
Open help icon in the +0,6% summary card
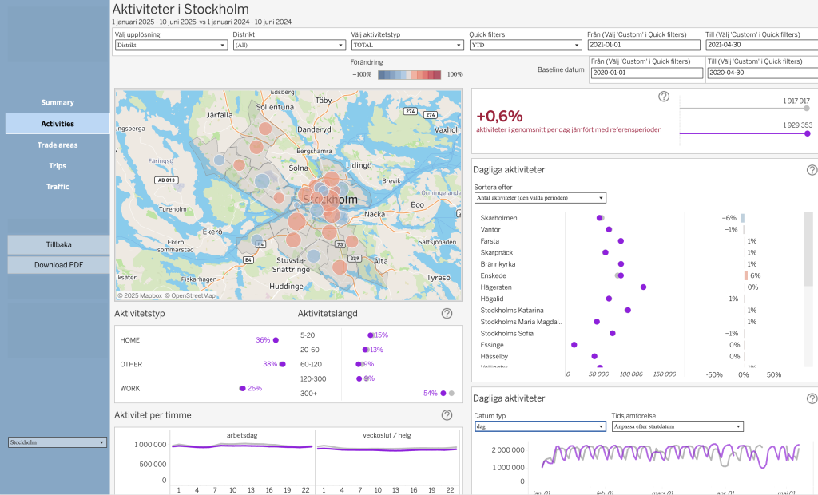[664, 97]
